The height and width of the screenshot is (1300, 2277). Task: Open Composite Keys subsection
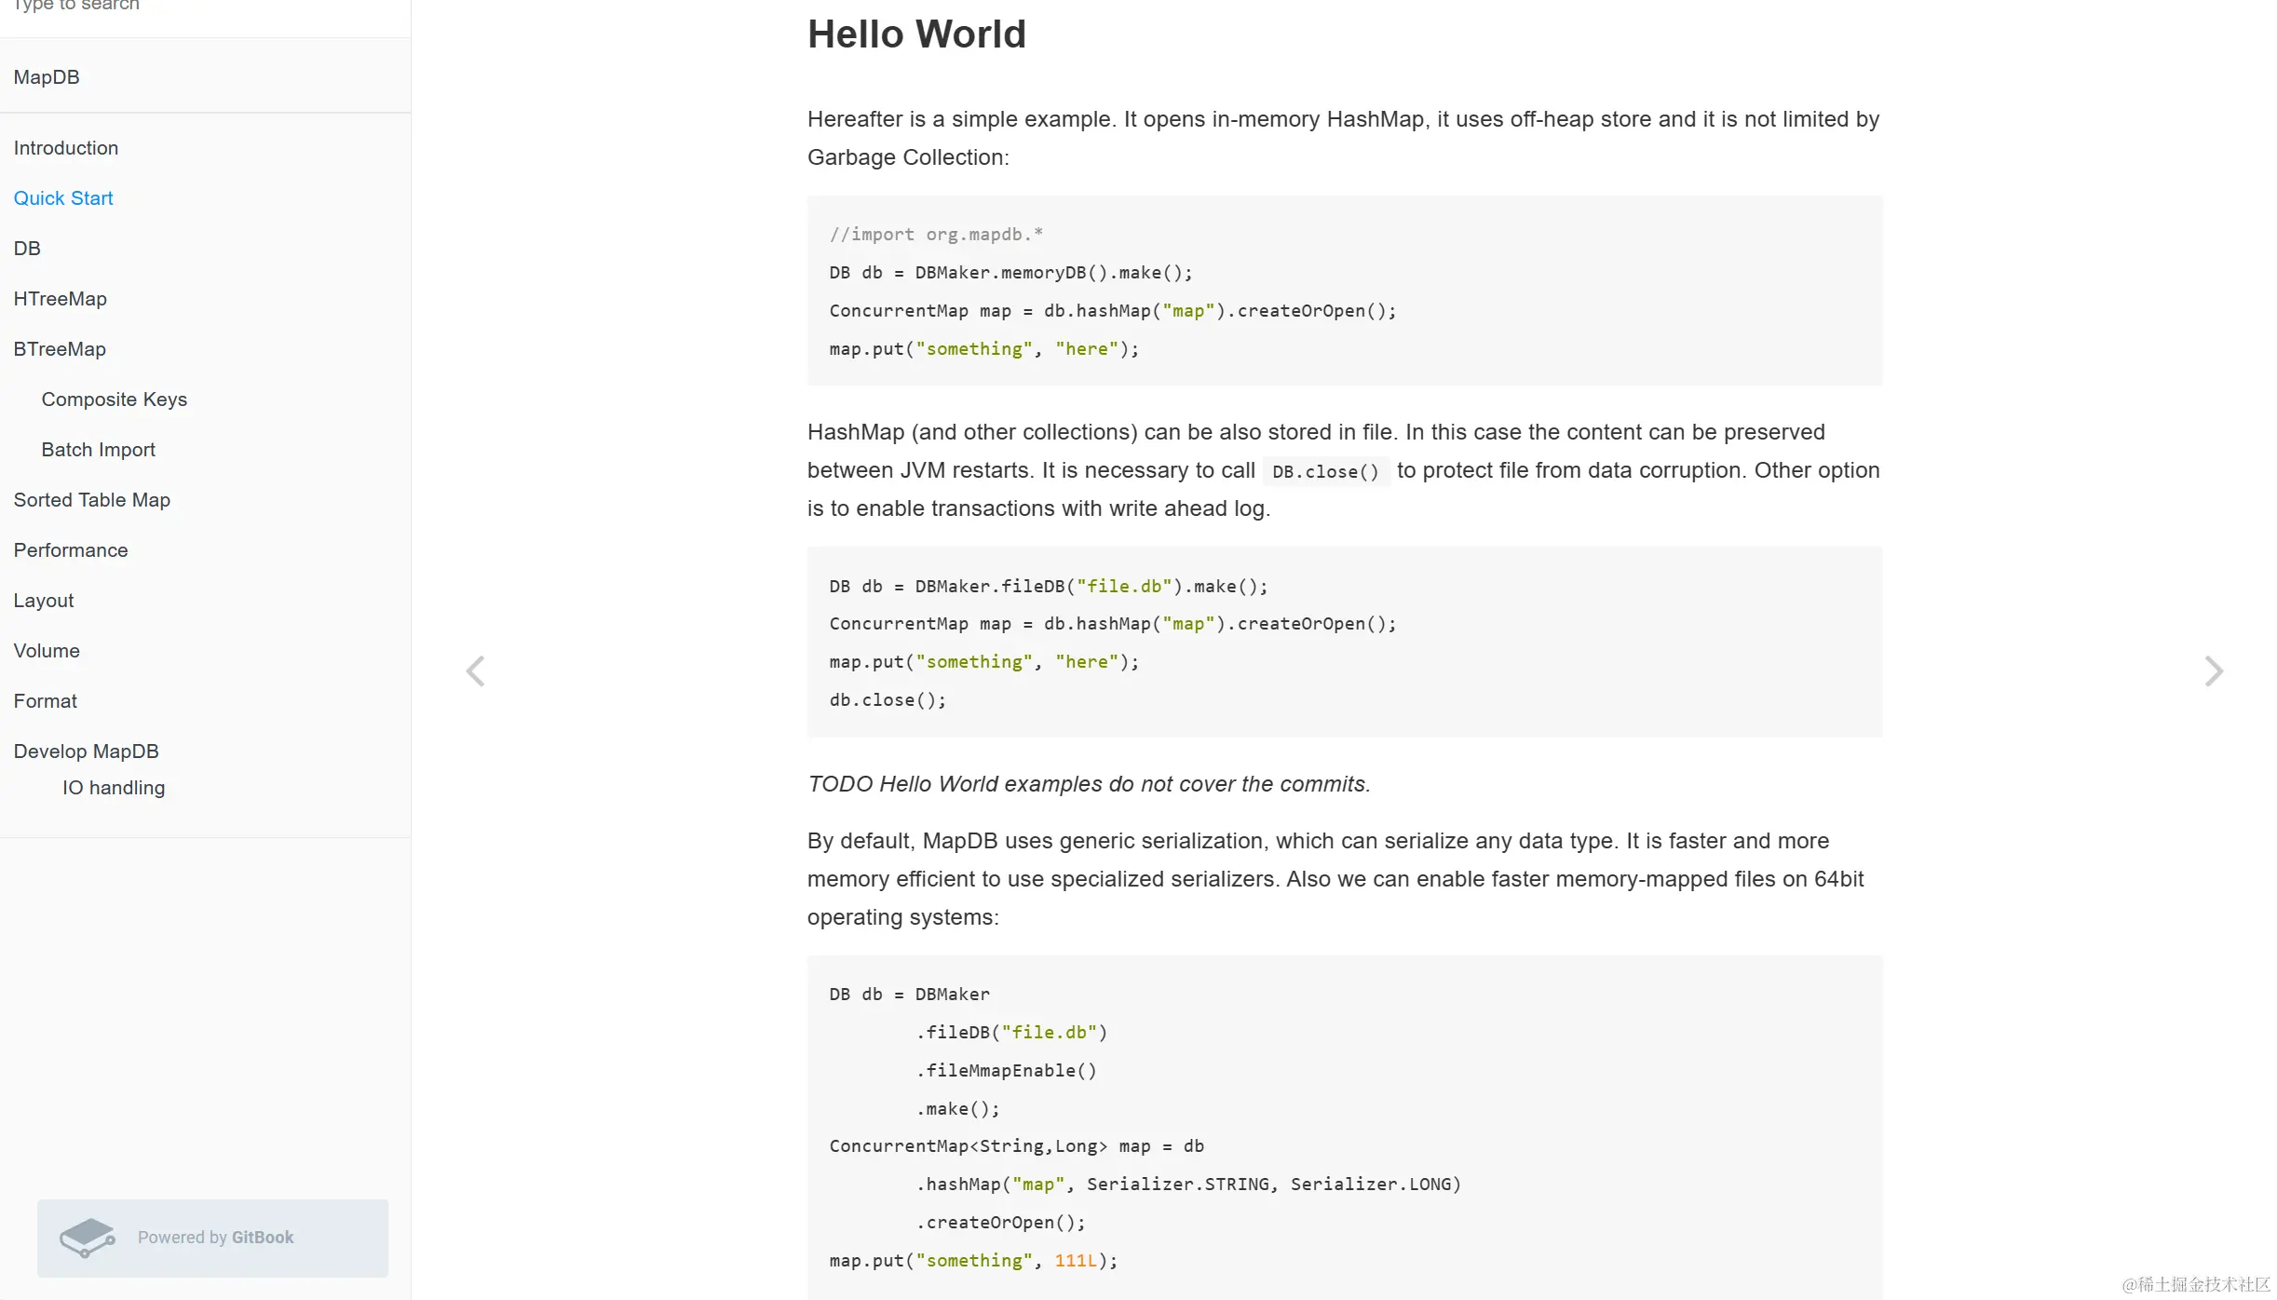coord(115,399)
